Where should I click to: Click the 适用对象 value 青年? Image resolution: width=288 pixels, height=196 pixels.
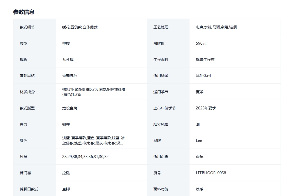[200, 157]
